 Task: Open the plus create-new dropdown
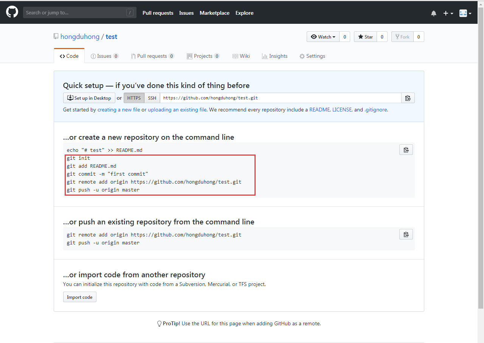point(448,13)
